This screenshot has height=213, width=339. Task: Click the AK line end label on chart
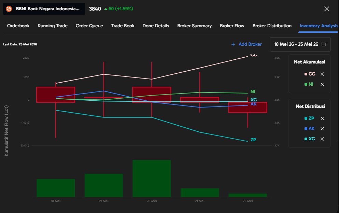253,104
